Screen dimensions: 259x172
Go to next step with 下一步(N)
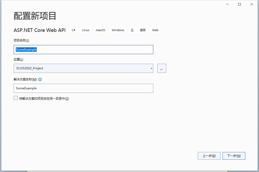point(234,156)
